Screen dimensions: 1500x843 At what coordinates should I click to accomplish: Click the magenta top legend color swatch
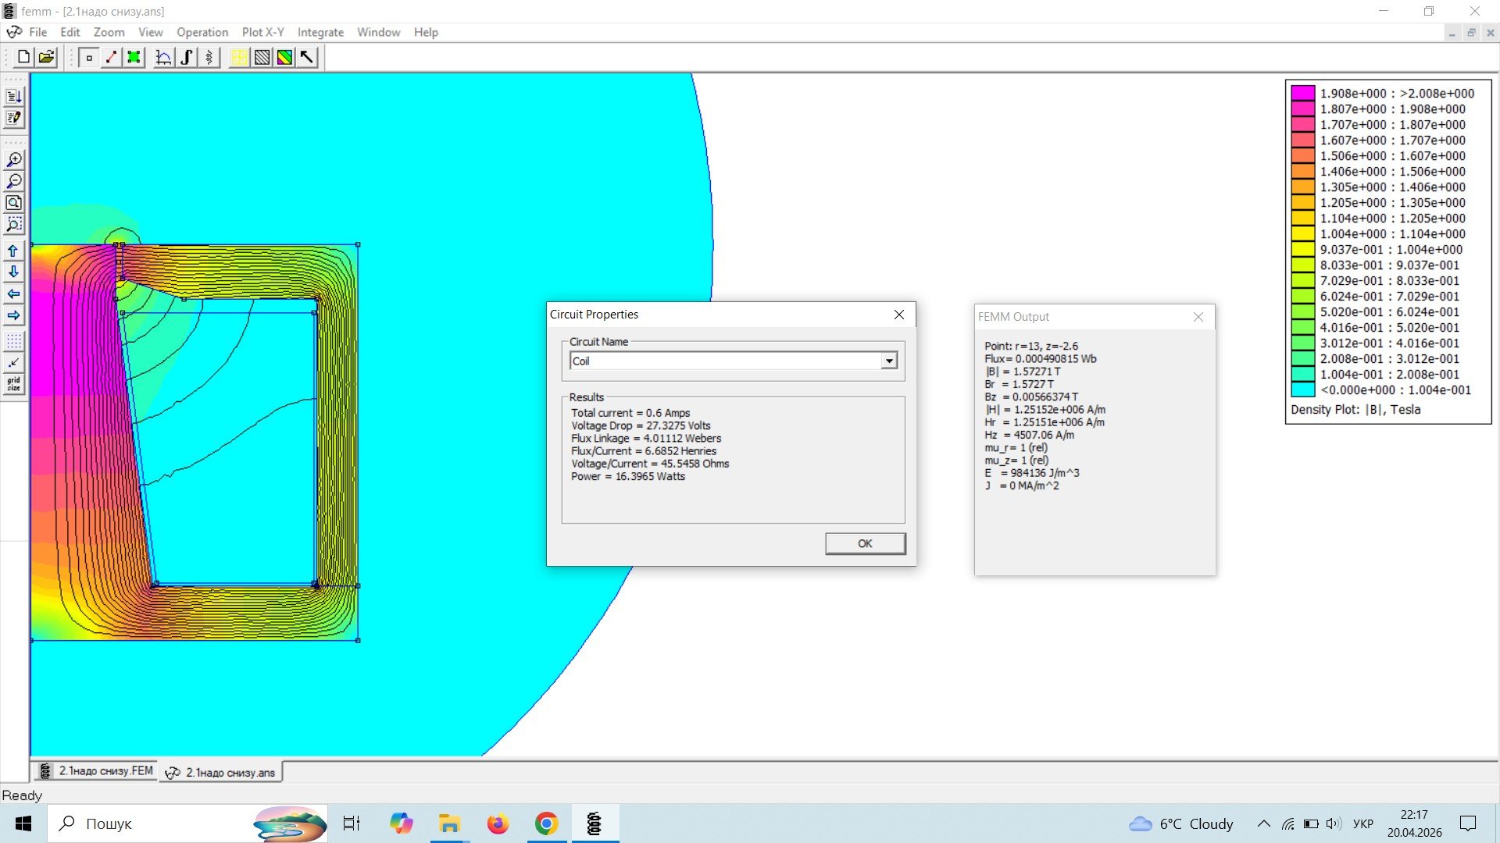coord(1302,93)
